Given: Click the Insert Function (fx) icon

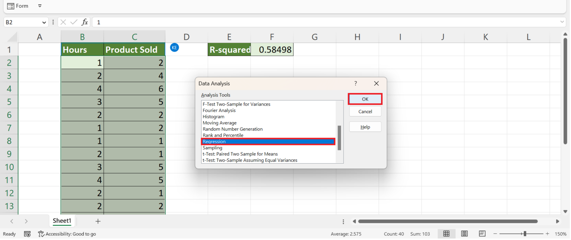Looking at the screenshot, I should click(85, 22).
